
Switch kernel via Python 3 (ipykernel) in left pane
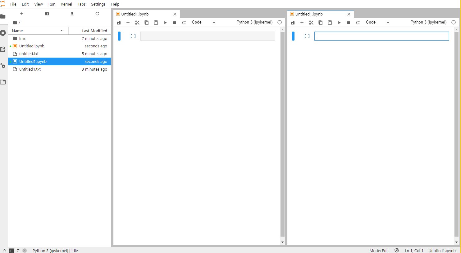[x=254, y=22]
